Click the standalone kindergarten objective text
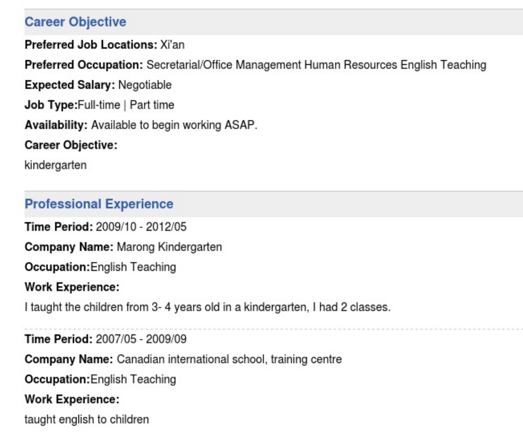The width and height of the screenshot is (523, 437). click(x=55, y=165)
